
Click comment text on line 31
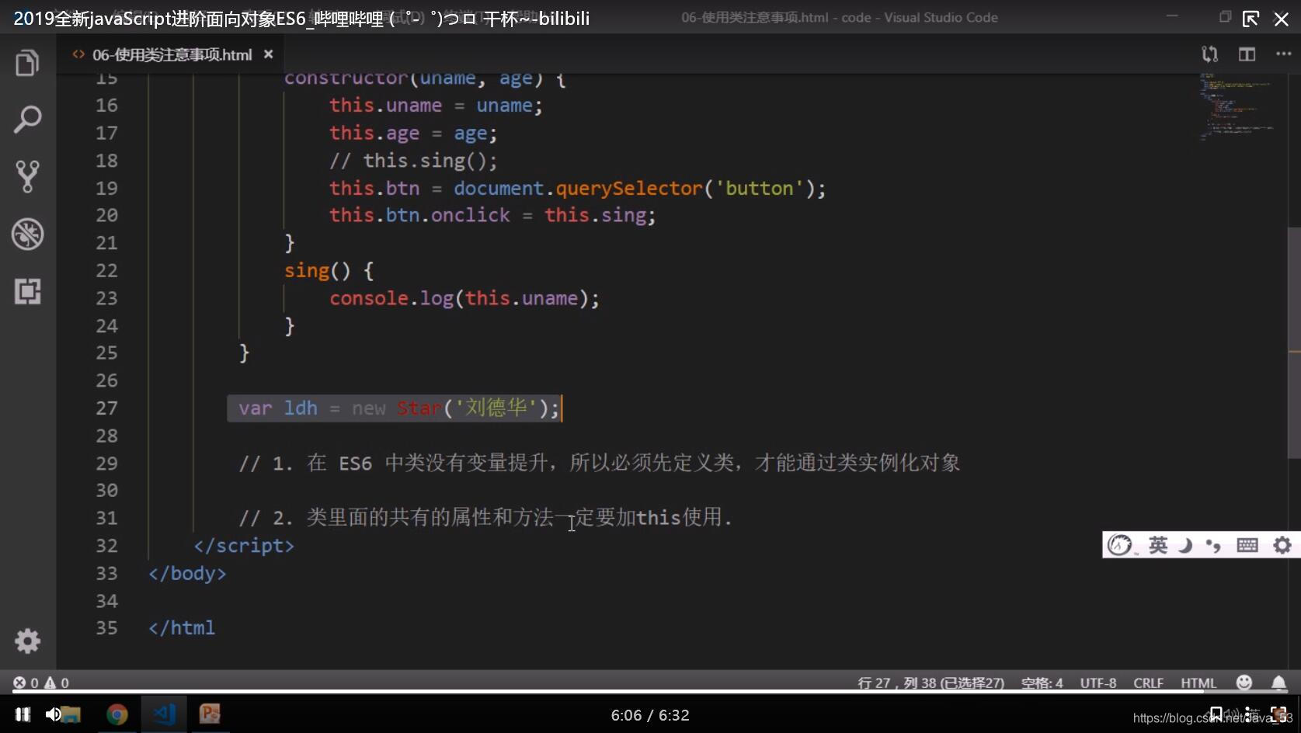(485, 517)
